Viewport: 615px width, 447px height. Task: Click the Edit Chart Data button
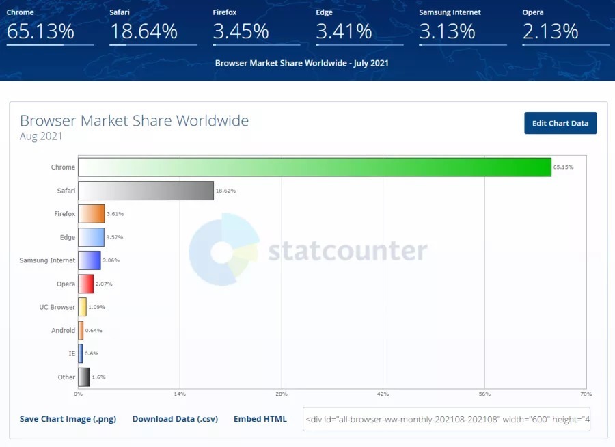(560, 123)
